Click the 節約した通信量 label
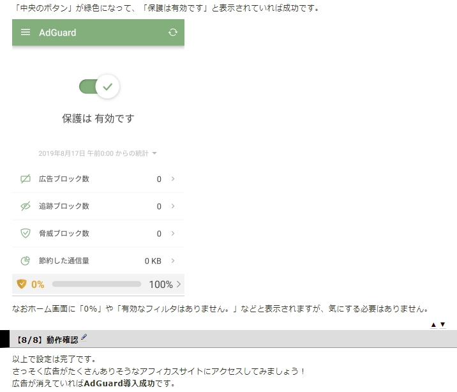457x392 pixels. [x=64, y=260]
